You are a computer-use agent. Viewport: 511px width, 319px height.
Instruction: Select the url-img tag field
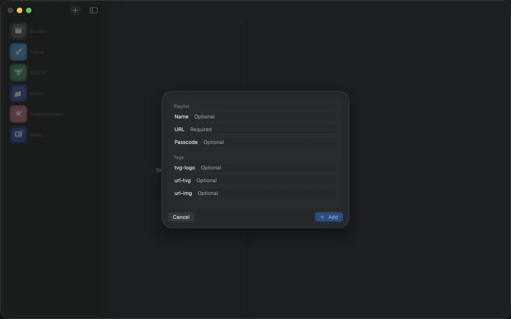tap(266, 193)
